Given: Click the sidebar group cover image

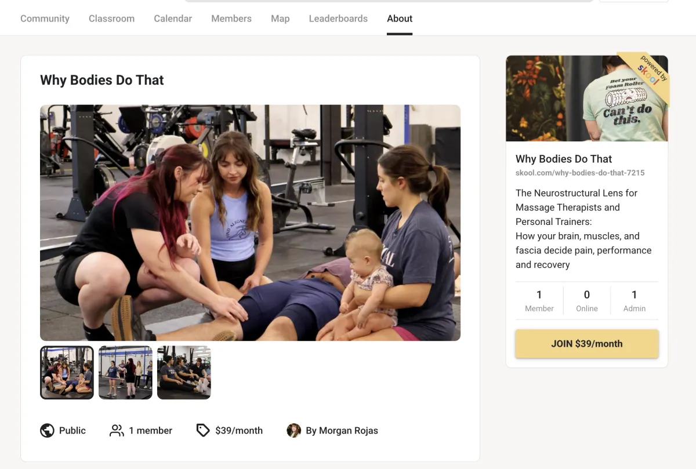Looking at the screenshot, I should [587, 98].
